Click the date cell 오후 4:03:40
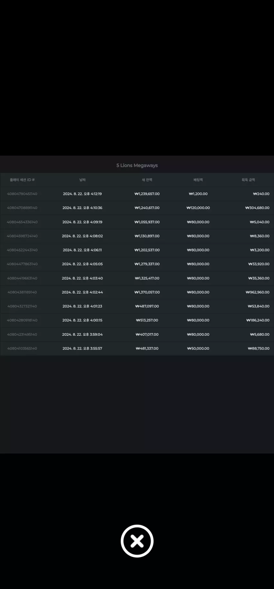 [83, 278]
